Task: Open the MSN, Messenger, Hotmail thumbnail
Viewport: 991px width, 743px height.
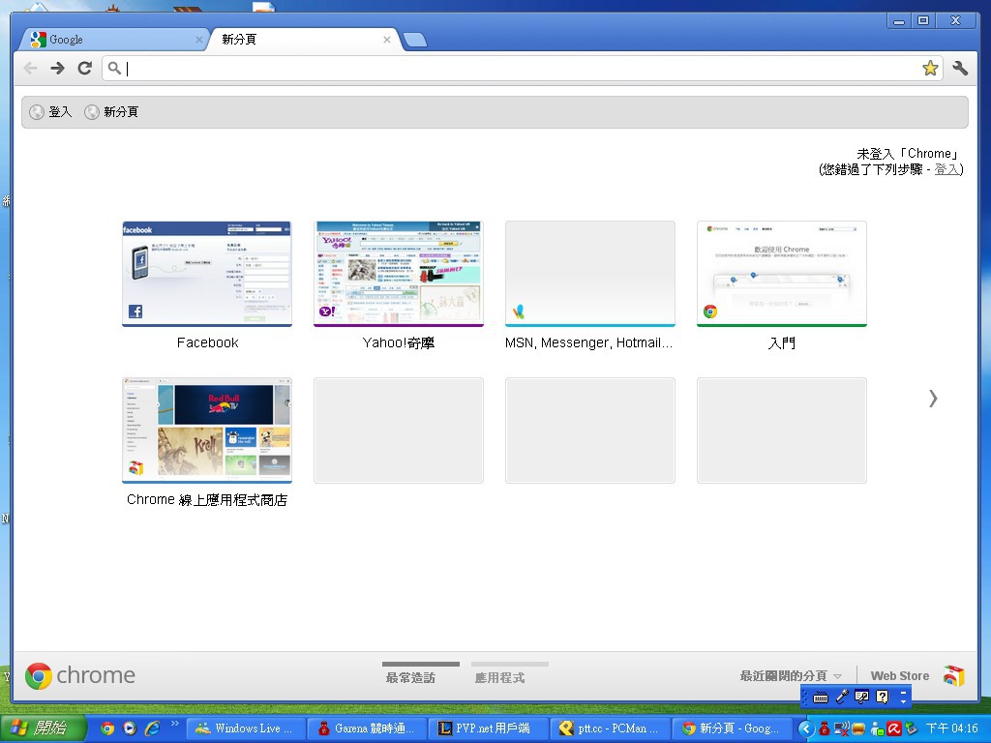Action: pyautogui.click(x=590, y=274)
